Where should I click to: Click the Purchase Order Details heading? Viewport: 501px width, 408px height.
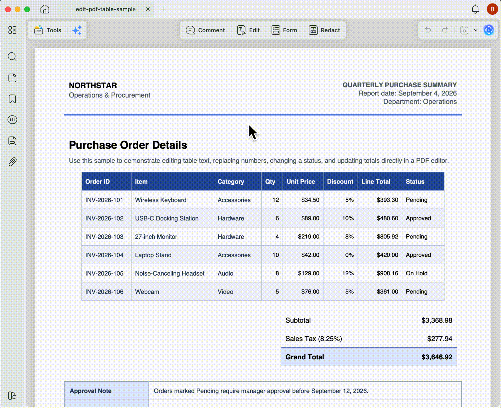(128, 145)
